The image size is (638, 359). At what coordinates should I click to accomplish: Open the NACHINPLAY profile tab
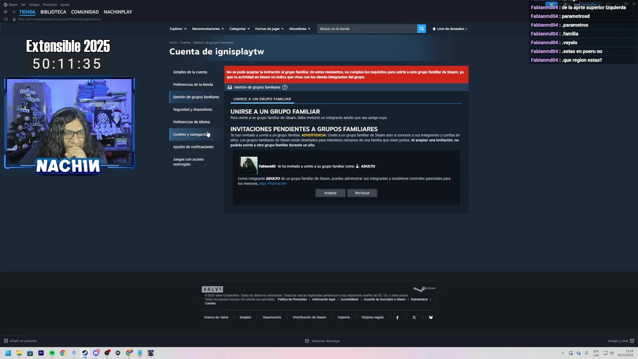pos(118,12)
